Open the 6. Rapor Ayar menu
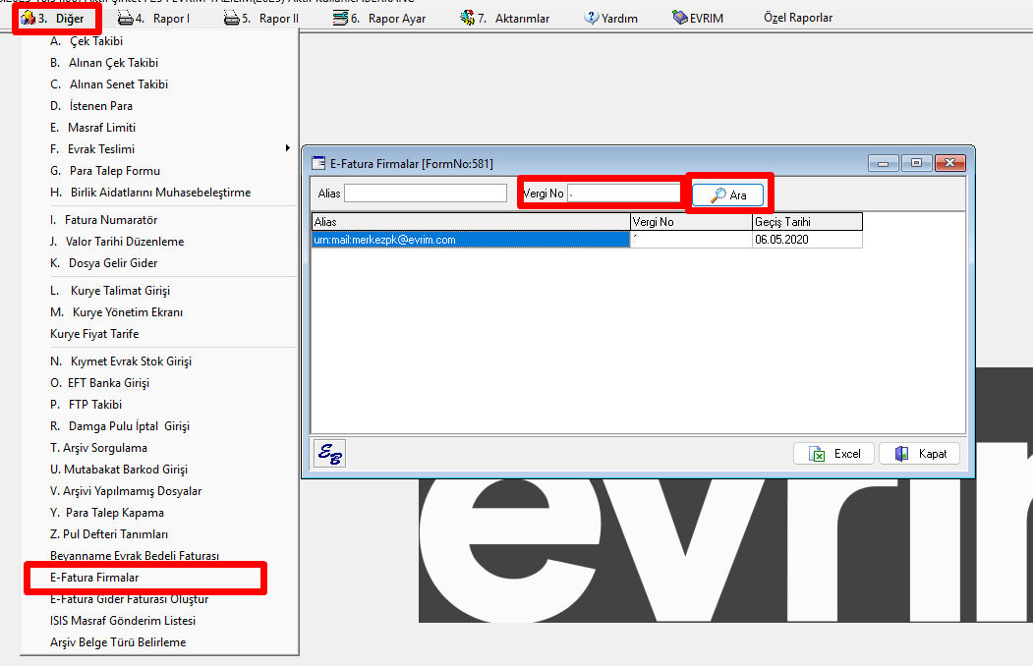Image resolution: width=1033 pixels, height=666 pixels. (379, 19)
